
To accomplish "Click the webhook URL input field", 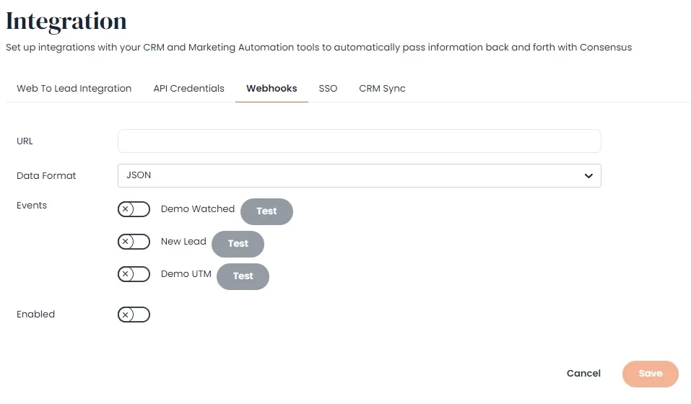I will (x=359, y=141).
